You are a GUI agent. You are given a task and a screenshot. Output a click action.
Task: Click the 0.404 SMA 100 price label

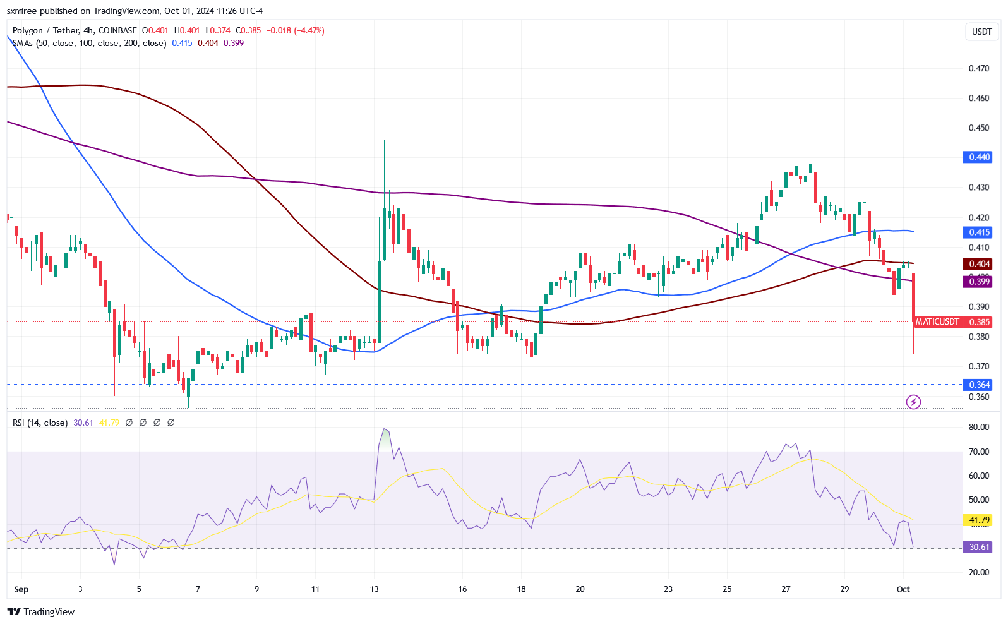979,264
